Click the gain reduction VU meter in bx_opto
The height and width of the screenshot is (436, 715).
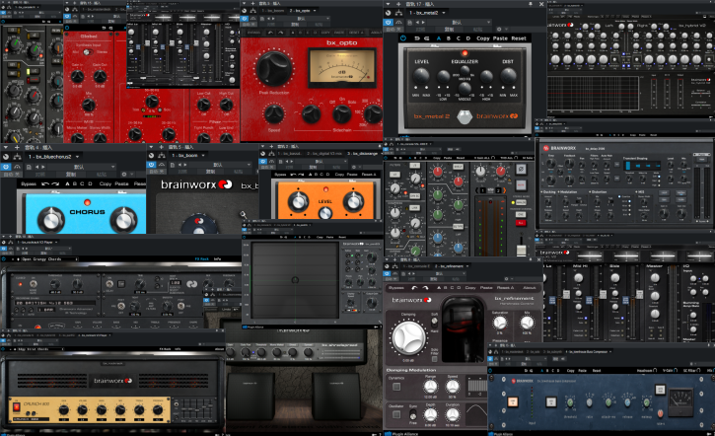tap(342, 68)
